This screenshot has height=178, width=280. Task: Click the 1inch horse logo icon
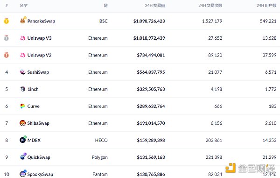pyautogui.click(x=23, y=89)
